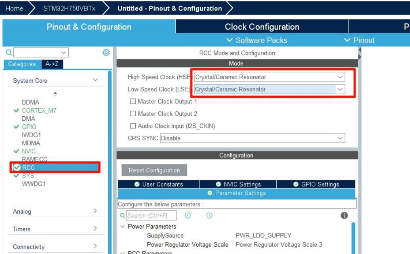
Task: Select the Parameter Settings tab
Action: [x=236, y=193]
